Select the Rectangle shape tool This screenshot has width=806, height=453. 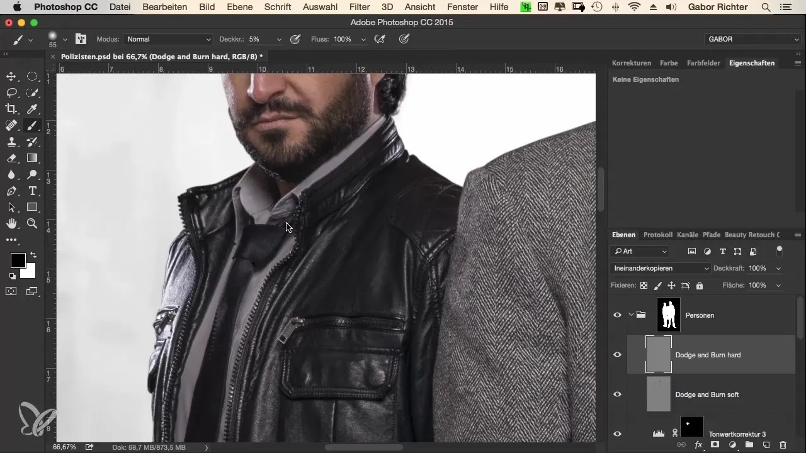32,208
